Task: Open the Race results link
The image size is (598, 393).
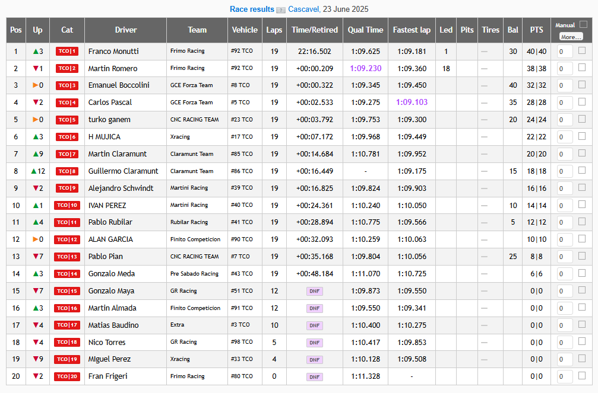Action: tap(252, 9)
